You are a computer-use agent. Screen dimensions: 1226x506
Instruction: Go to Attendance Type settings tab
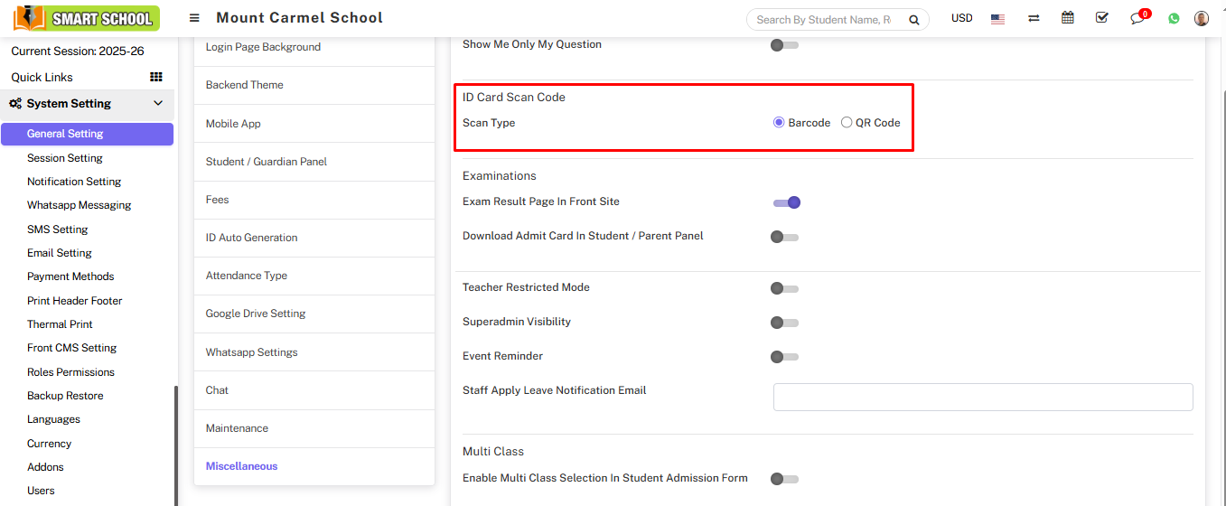pyautogui.click(x=246, y=276)
